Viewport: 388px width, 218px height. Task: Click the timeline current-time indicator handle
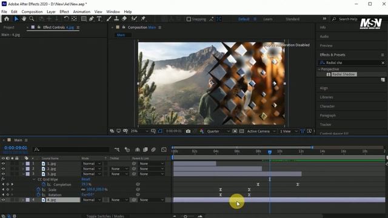tap(270, 152)
